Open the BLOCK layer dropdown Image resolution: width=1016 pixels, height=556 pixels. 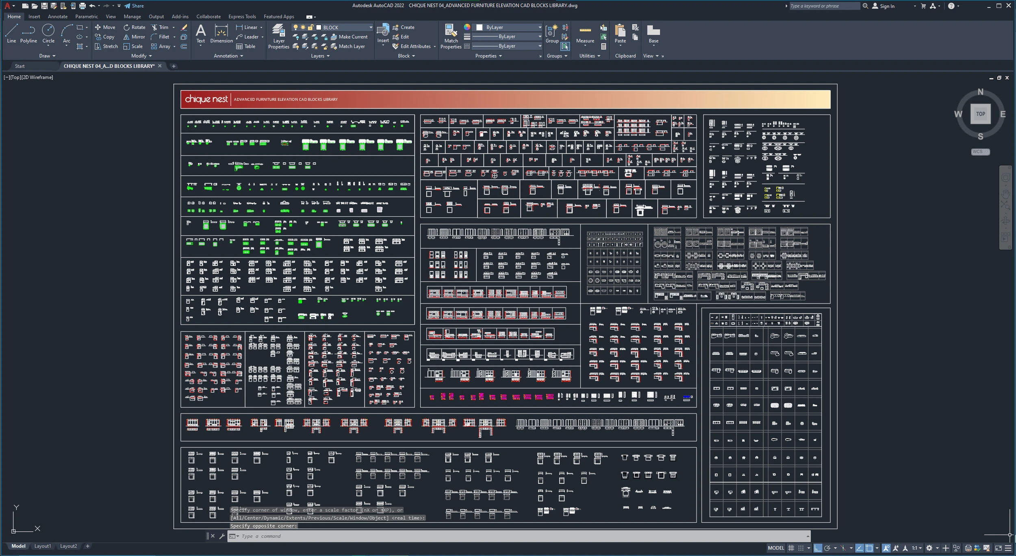tap(370, 27)
